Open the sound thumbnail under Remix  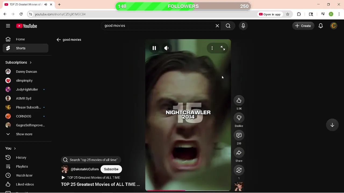pyautogui.click(x=239, y=187)
